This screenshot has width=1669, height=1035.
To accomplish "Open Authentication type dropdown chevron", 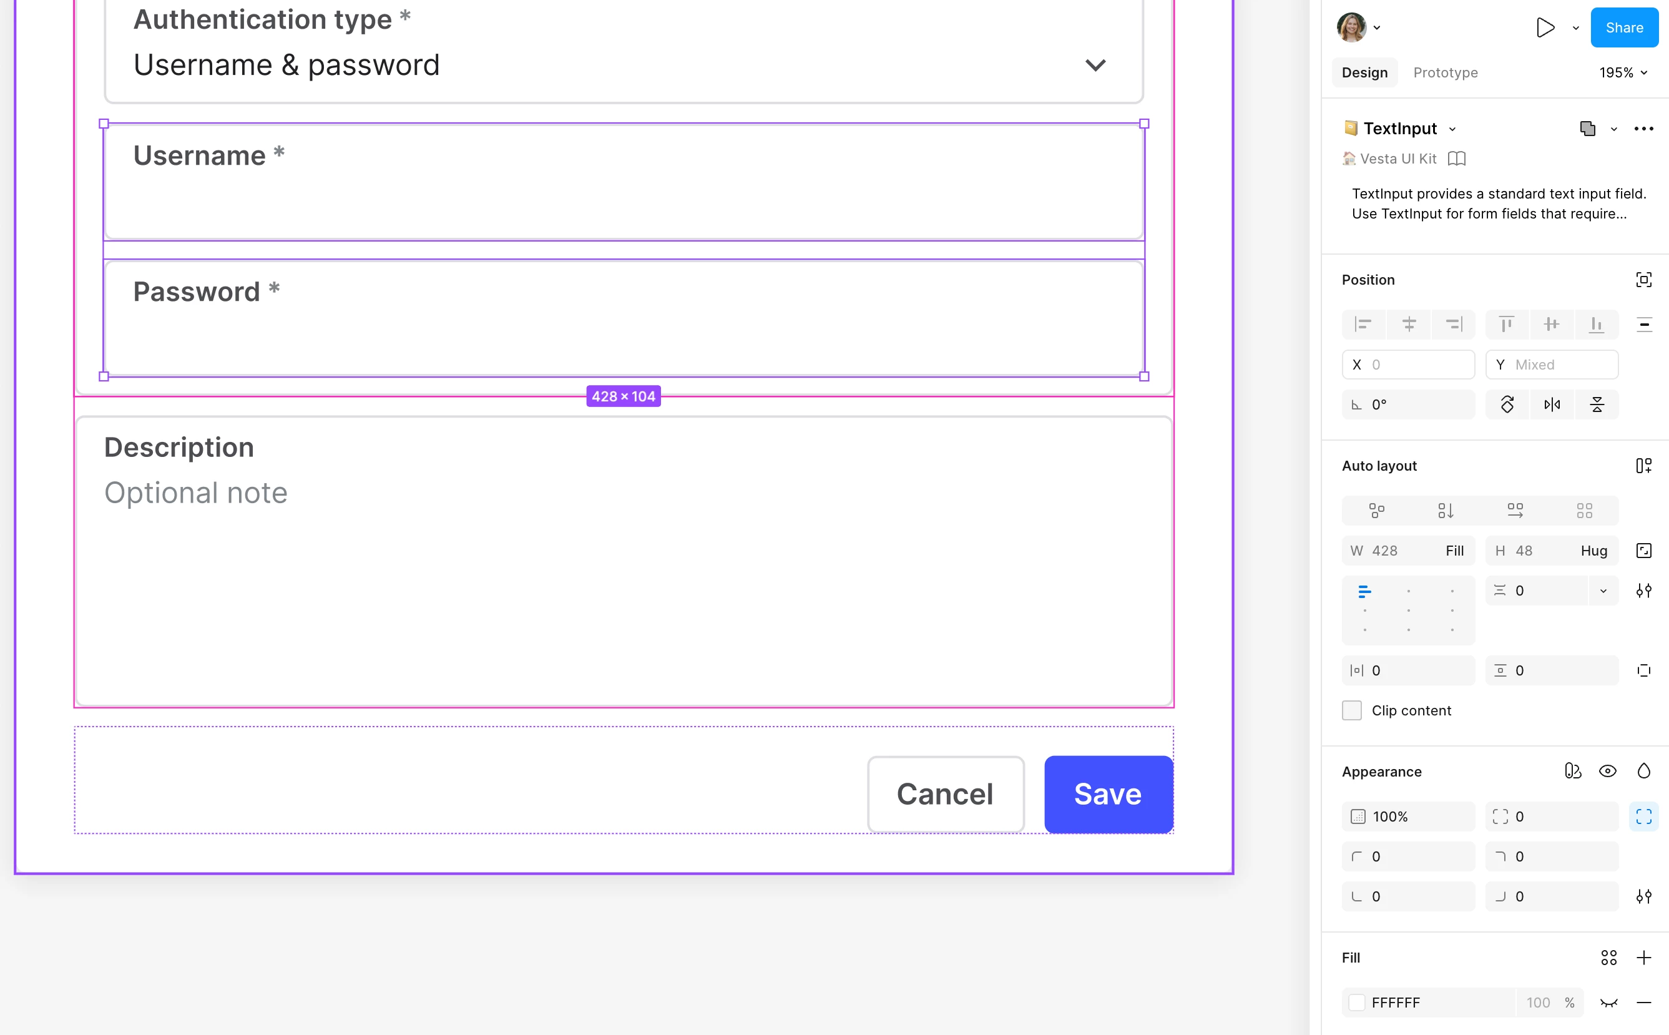I will (x=1095, y=65).
